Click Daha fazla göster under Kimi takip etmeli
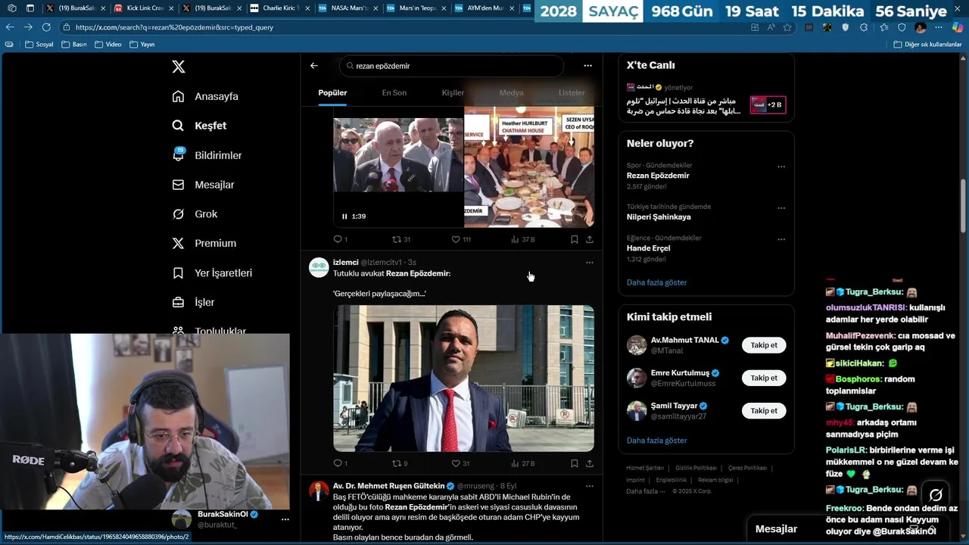Screen dimensions: 969x545 pos(656,441)
